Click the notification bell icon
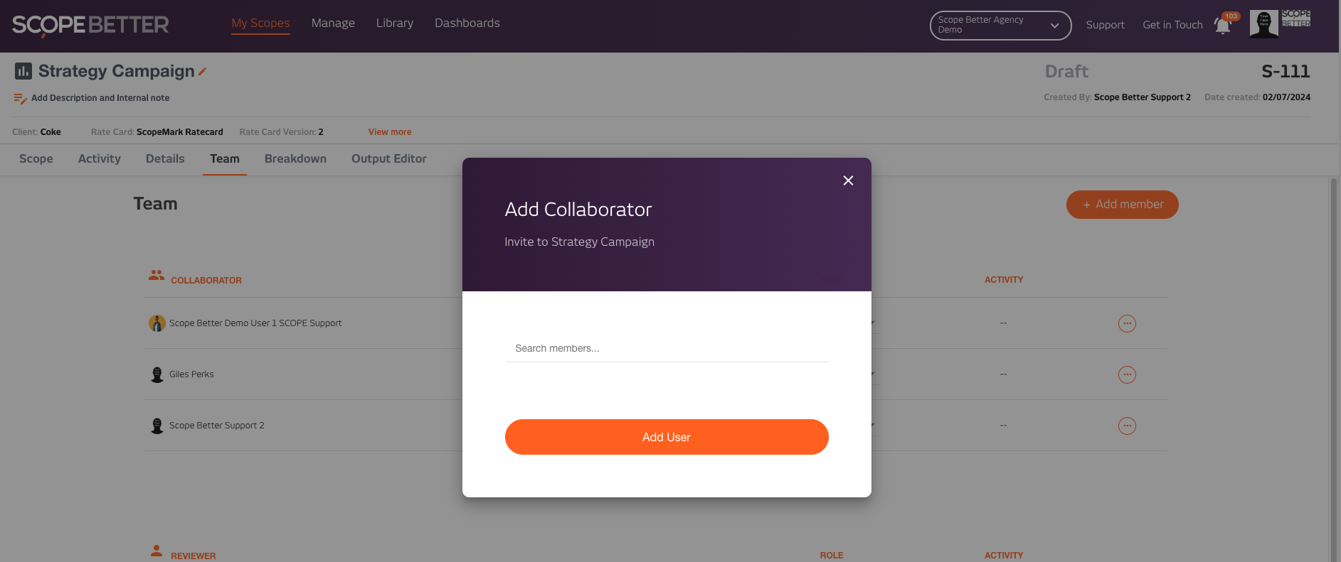1341x562 pixels. click(1222, 26)
